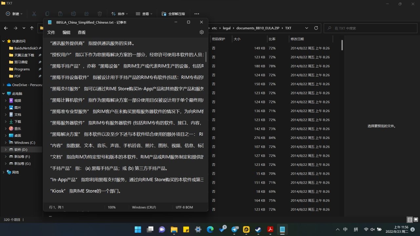Open the 排序 sort dropdown

(x=119, y=14)
